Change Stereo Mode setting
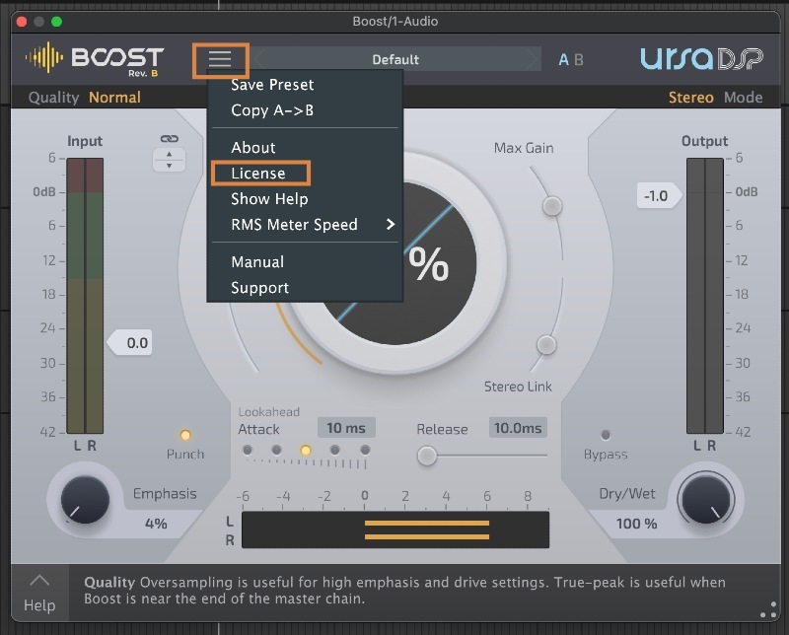 691,97
